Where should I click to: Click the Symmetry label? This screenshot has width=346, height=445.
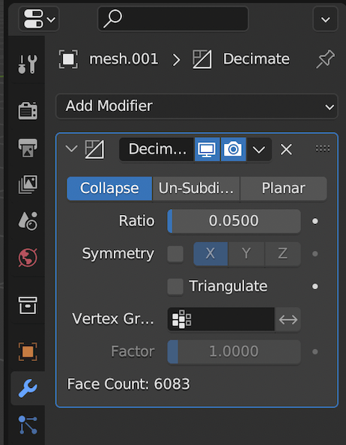(118, 254)
